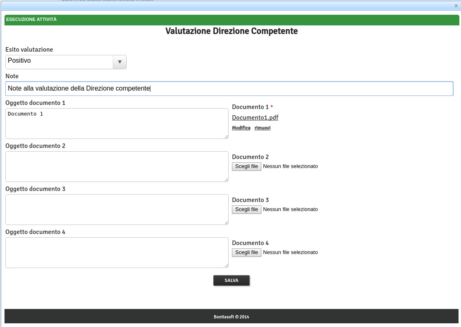This screenshot has width=461, height=327.
Task: Click inside the Oggetto documento 3 textarea
Action: click(x=117, y=209)
